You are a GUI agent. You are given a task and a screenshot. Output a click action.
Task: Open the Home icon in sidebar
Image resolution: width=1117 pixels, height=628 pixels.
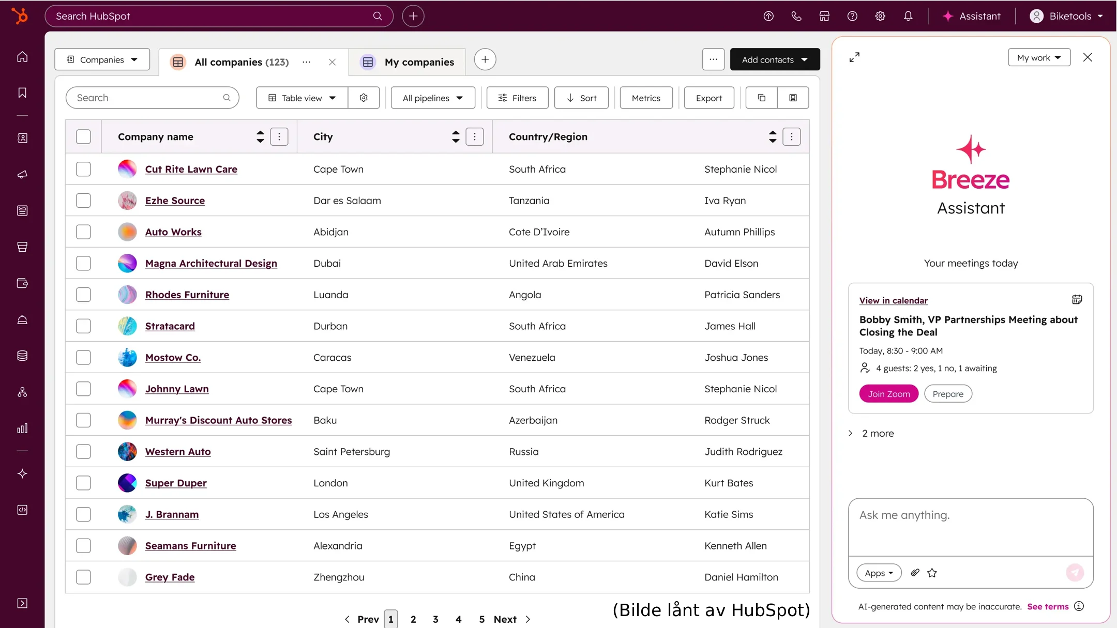pos(22,57)
